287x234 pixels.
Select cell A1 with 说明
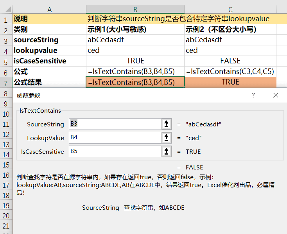(49, 19)
